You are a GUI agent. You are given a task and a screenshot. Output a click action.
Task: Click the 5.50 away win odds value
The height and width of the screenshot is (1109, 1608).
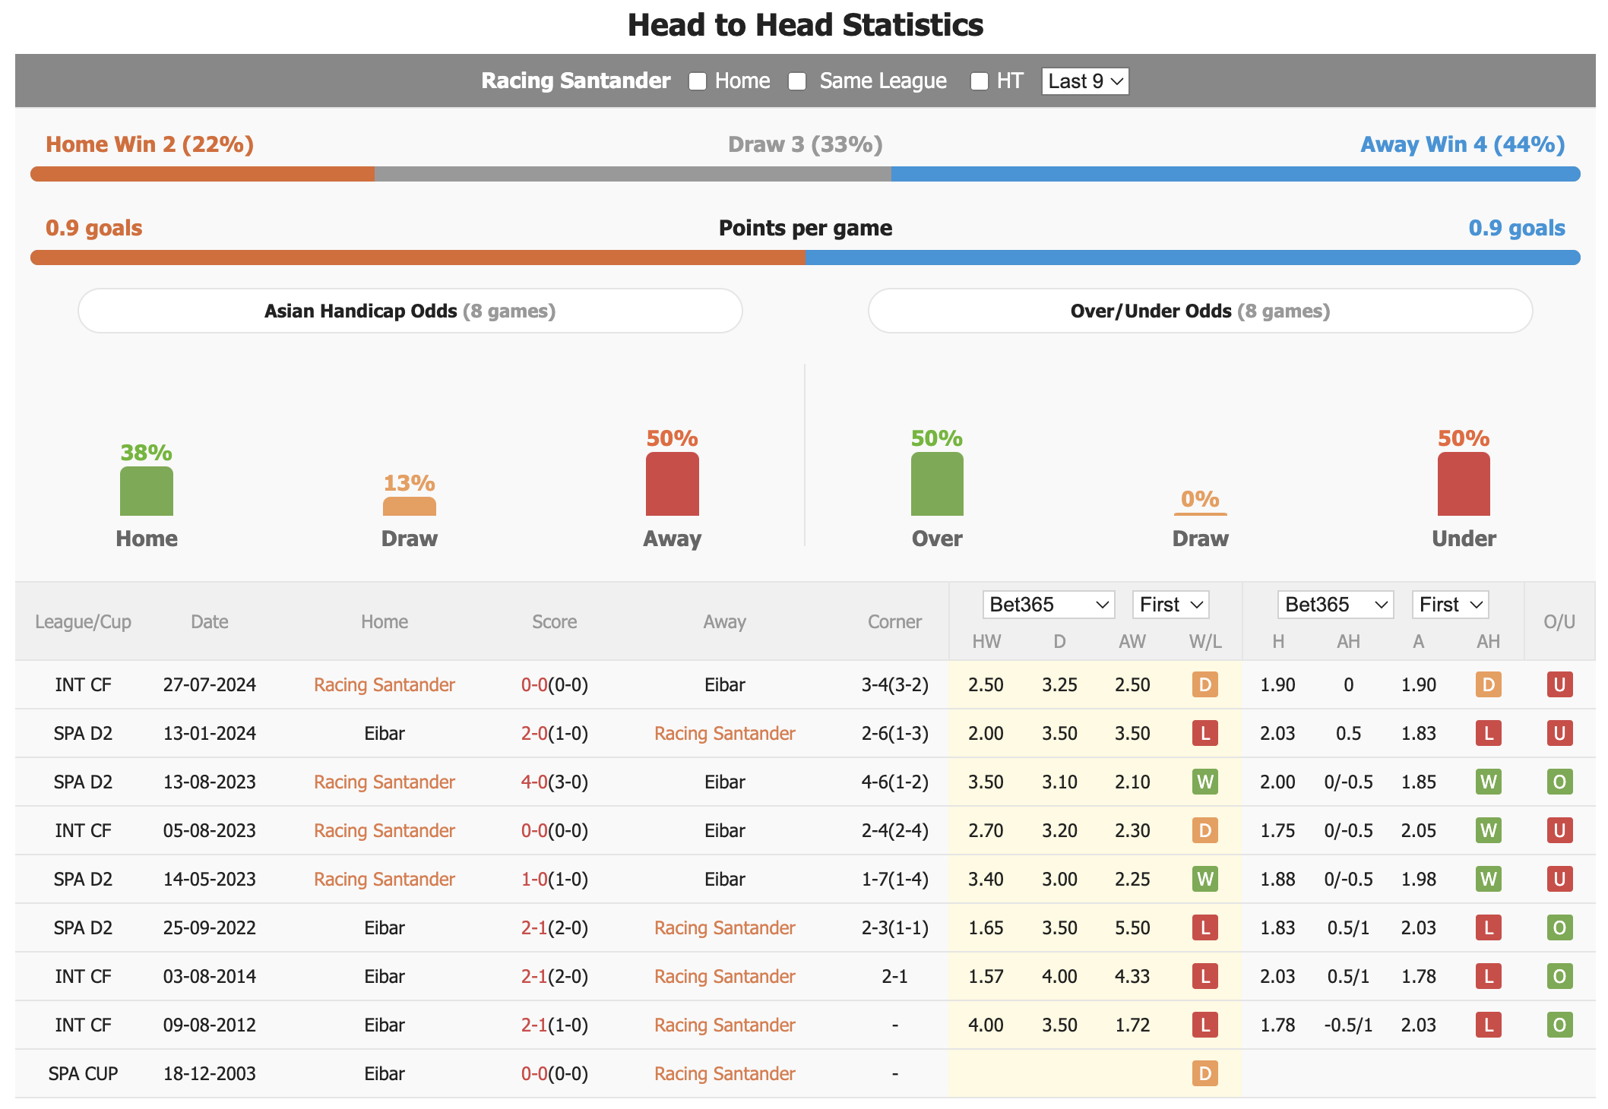(1132, 927)
